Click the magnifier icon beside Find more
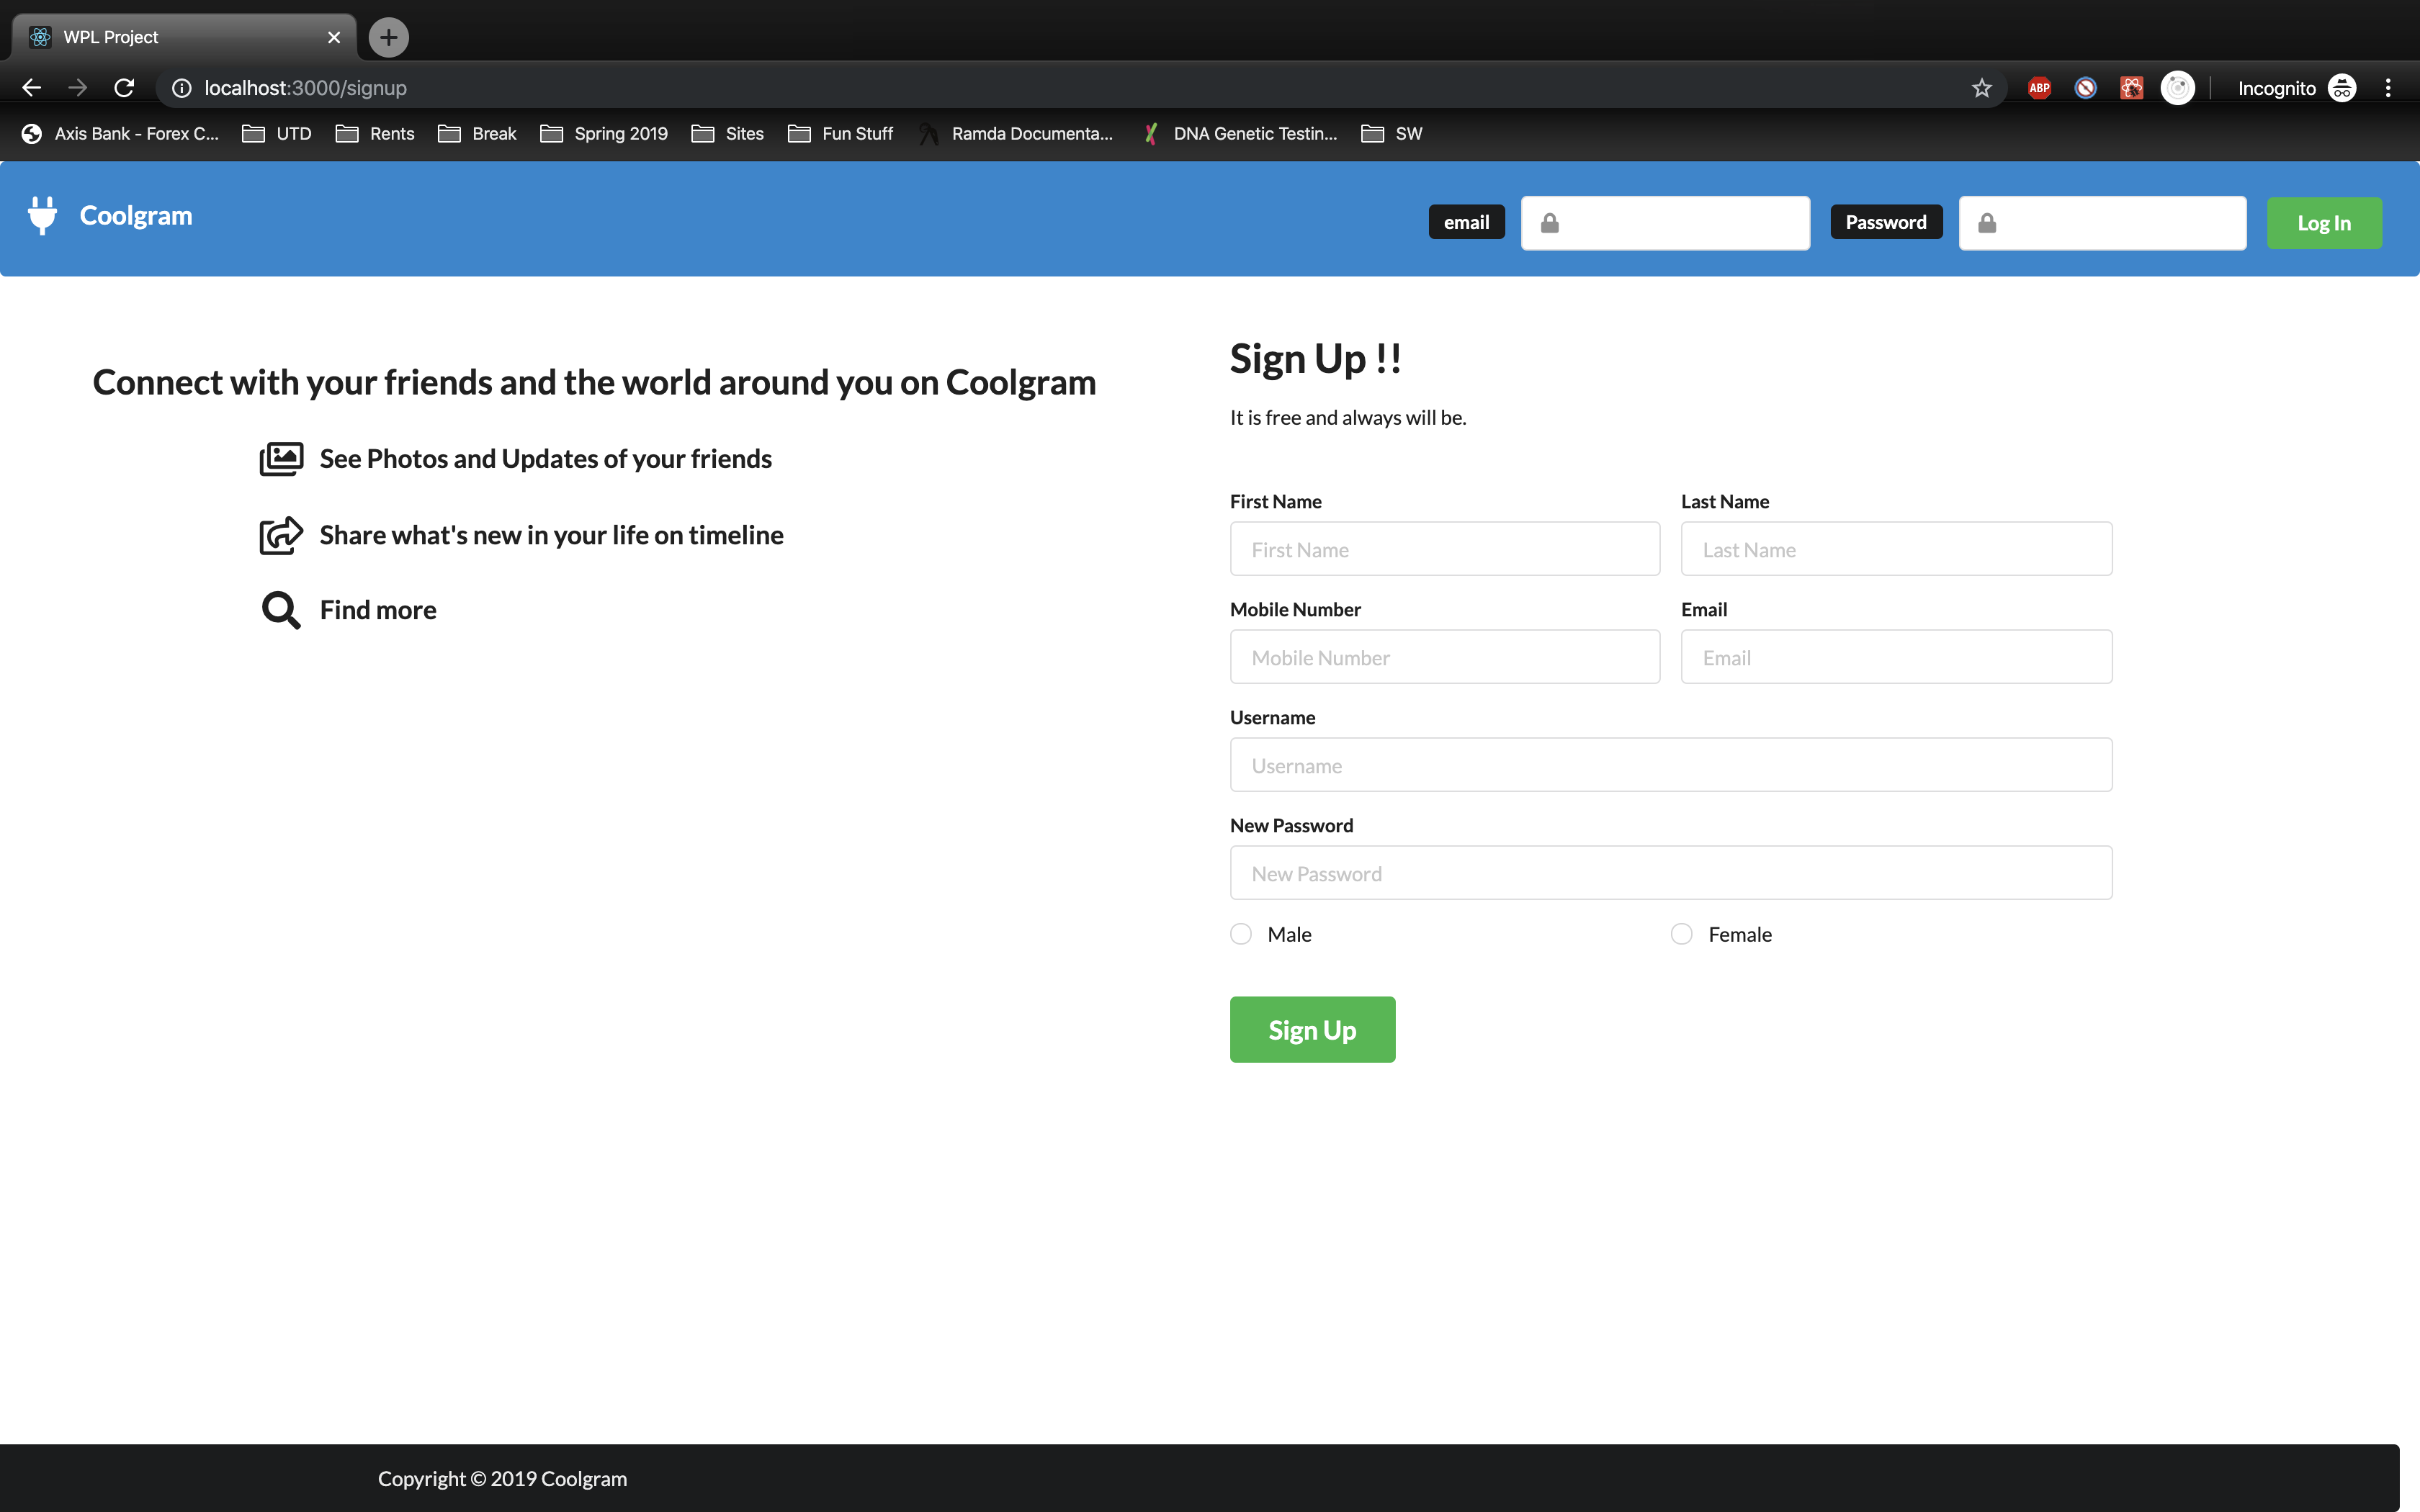Image resolution: width=2420 pixels, height=1512 pixels. pos(281,610)
